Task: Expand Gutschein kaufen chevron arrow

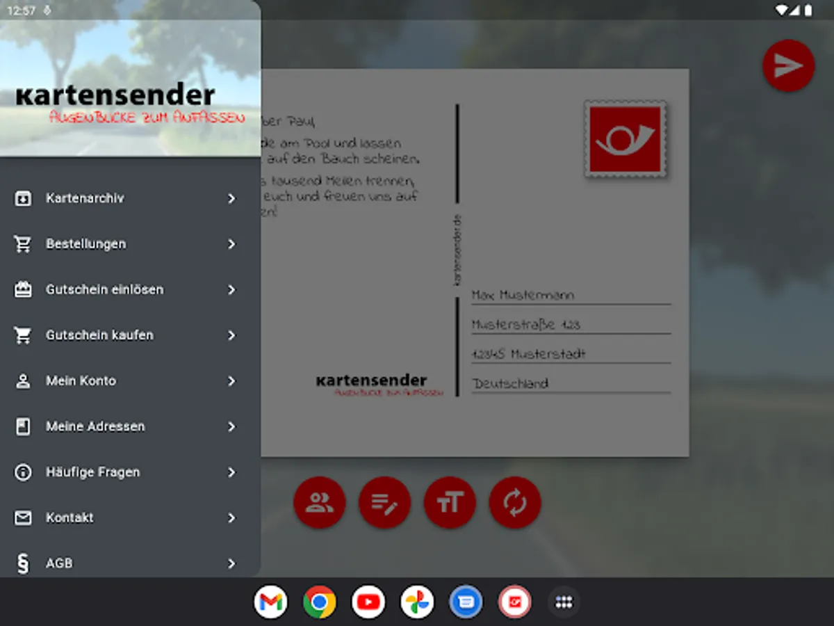Action: point(232,335)
